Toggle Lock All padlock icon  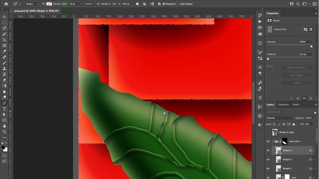pos(294,124)
